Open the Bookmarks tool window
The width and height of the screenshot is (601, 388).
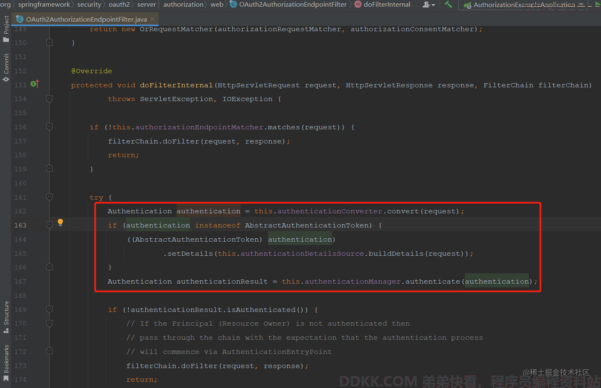[6, 363]
